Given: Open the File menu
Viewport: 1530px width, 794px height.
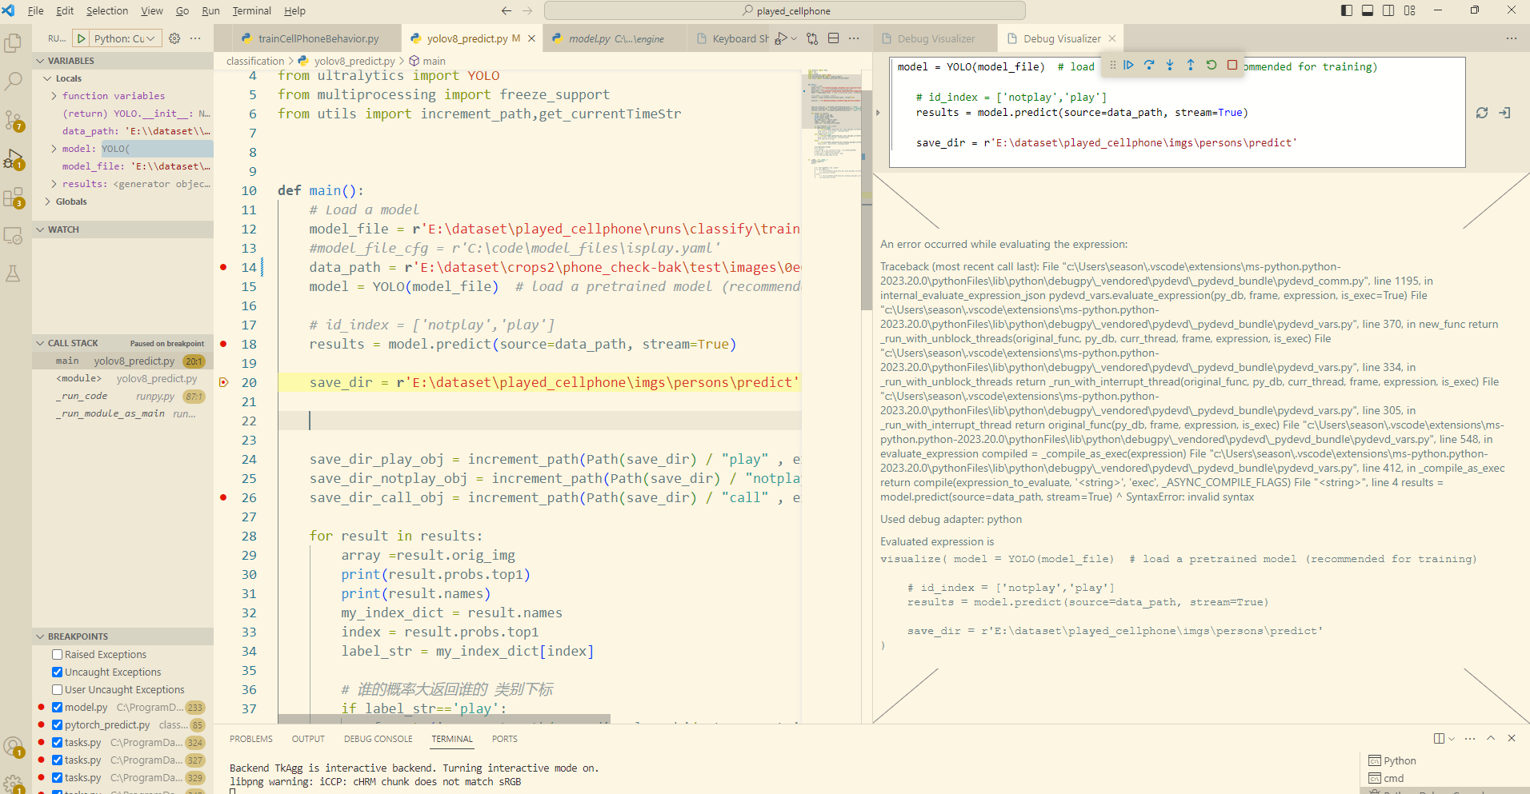Looking at the screenshot, I should (36, 10).
